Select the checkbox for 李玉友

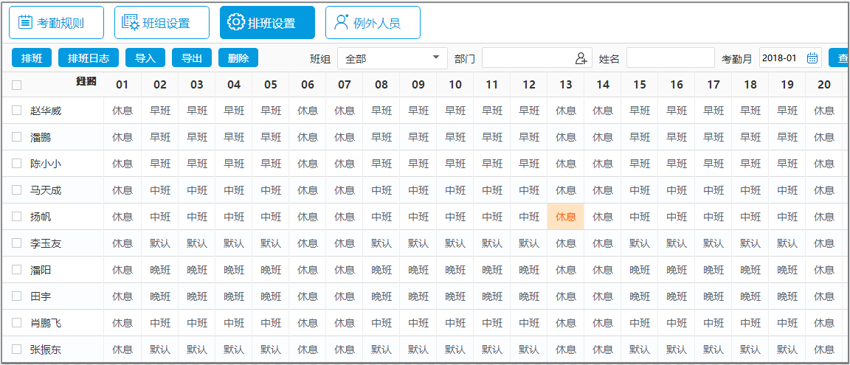(17, 243)
